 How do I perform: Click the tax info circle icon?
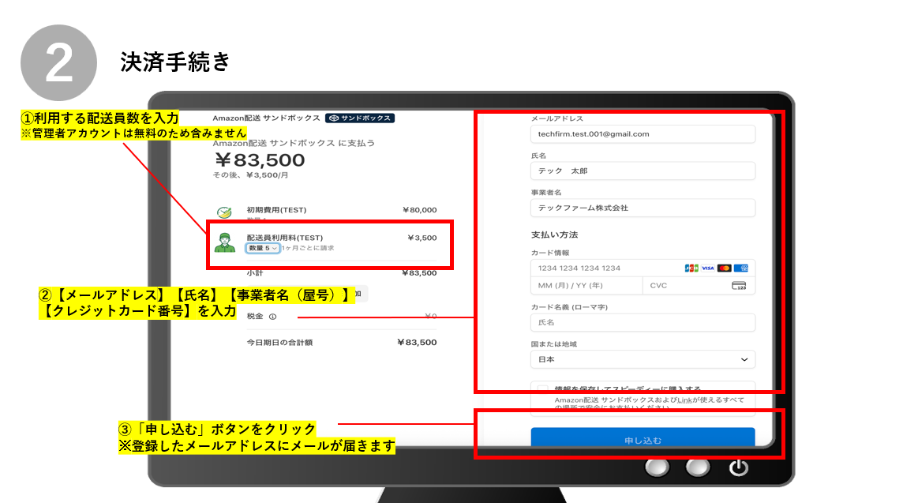coord(272,317)
